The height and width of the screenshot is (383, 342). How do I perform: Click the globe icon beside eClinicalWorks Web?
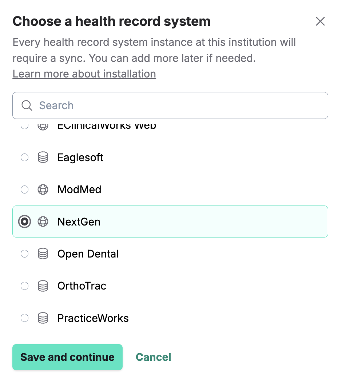[x=43, y=126]
